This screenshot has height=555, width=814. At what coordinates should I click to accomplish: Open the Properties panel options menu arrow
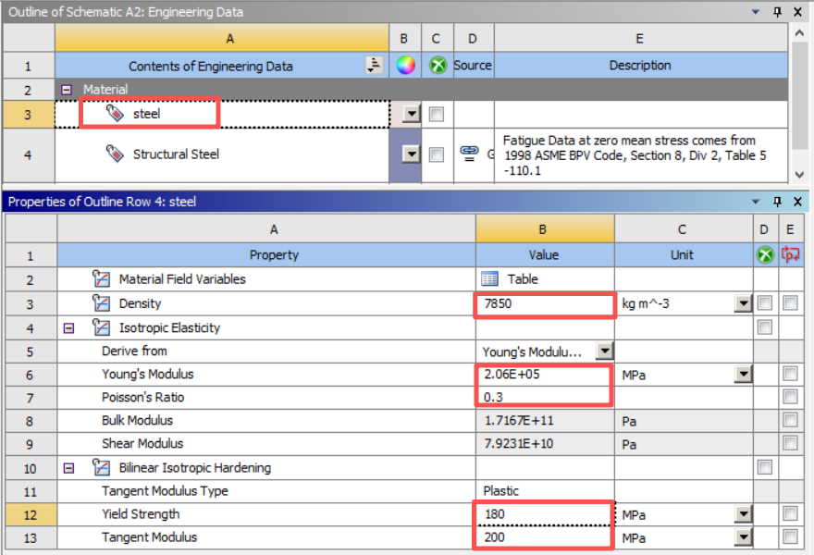(x=756, y=202)
